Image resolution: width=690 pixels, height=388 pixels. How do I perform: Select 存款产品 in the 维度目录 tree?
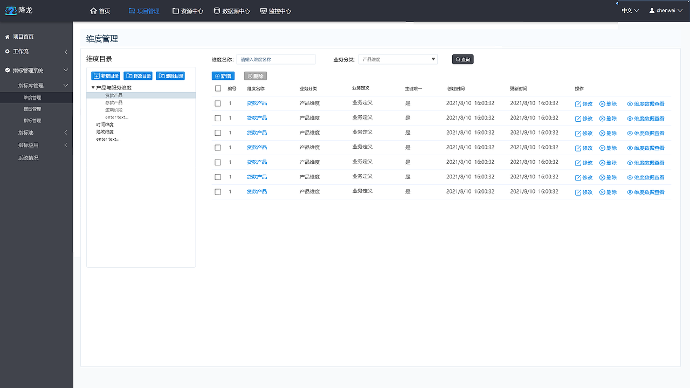(x=114, y=102)
